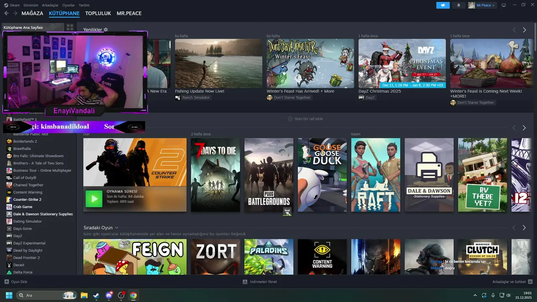
Task: Expand the Sıradaki Oyun shelf dropdown
Action: 117,228
